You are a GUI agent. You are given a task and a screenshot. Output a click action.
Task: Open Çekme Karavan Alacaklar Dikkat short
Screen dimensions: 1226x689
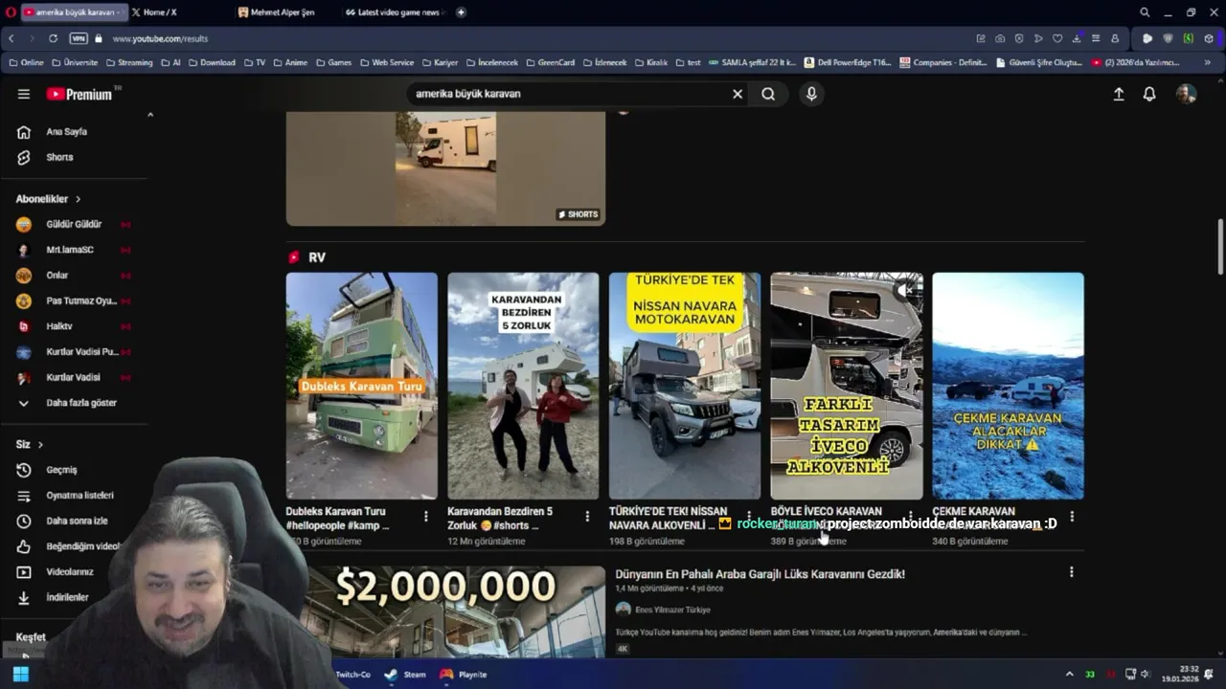[x=1008, y=386]
